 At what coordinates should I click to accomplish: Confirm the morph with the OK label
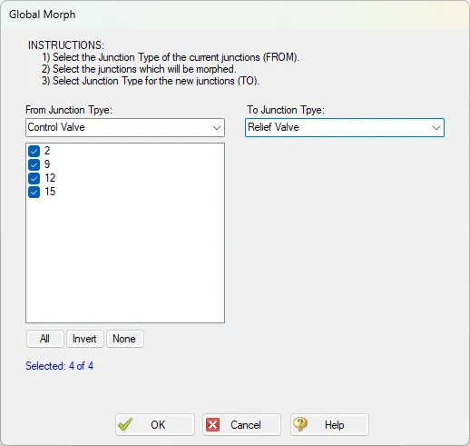[158, 425]
